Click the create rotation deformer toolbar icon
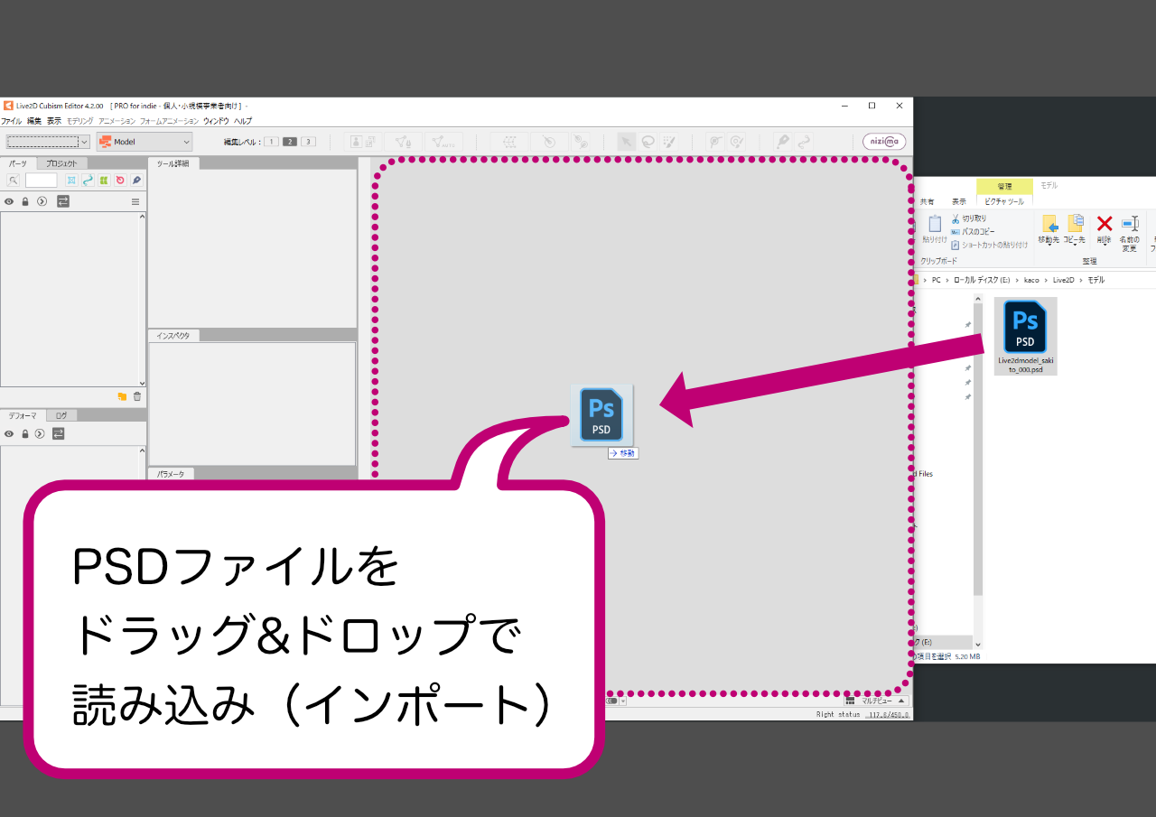Image resolution: width=1156 pixels, height=817 pixels. click(x=549, y=142)
